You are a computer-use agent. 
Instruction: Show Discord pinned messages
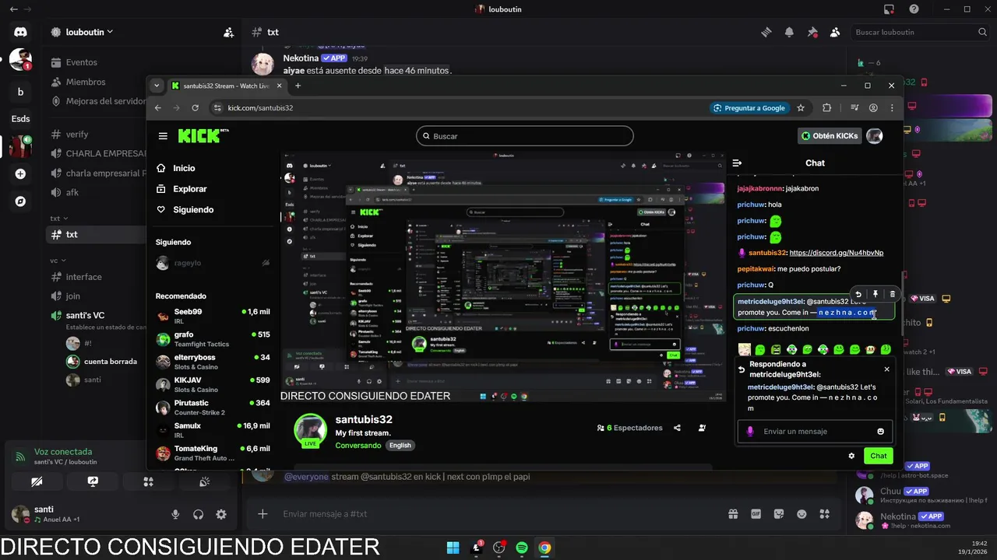812,33
